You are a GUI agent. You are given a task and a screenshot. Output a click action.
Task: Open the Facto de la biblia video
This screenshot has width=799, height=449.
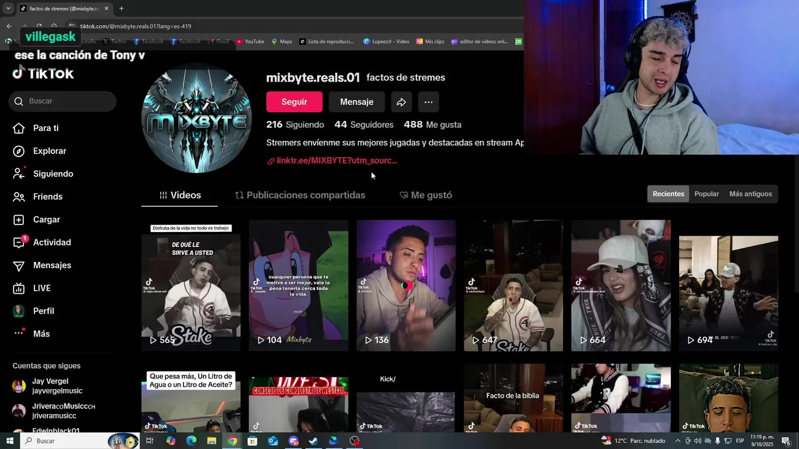[513, 398]
